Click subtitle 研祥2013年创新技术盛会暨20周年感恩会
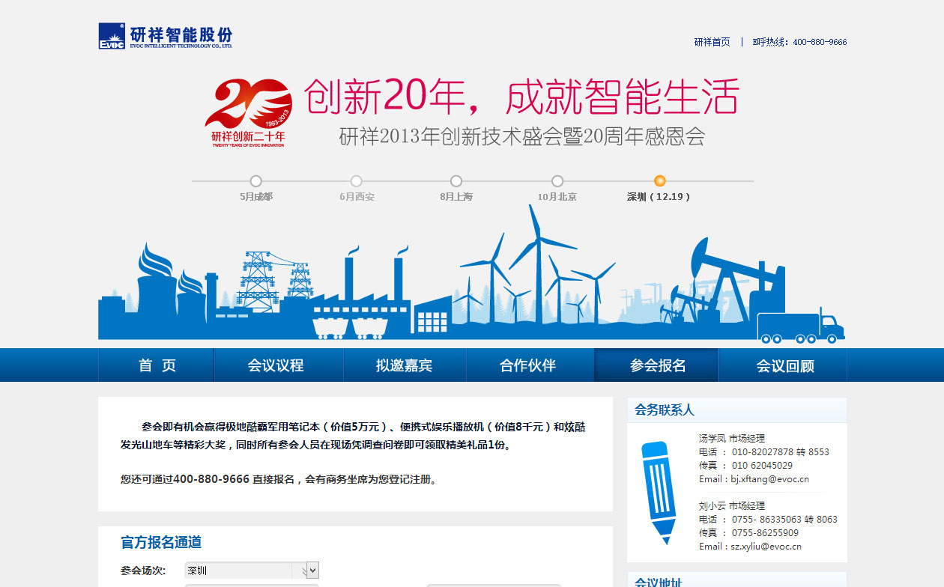Image resolution: width=944 pixels, height=587 pixels. tap(522, 137)
